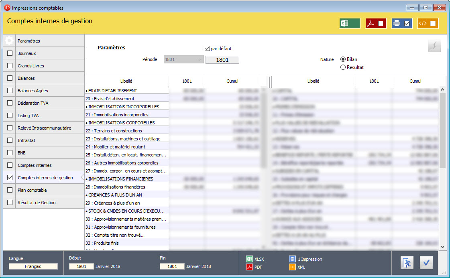Screen dimensions: 450x278
Task: Tick the Balances Agées checkbox
Action: click(10, 91)
